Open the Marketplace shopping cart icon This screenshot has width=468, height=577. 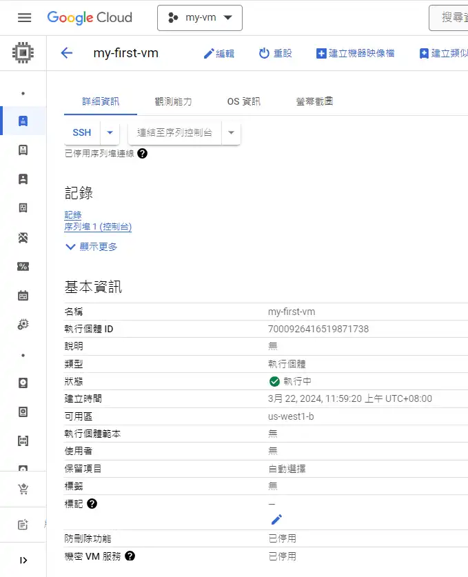pos(23,489)
